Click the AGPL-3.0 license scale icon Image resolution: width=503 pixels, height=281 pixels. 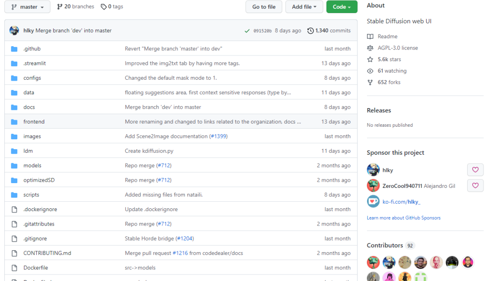370,48
